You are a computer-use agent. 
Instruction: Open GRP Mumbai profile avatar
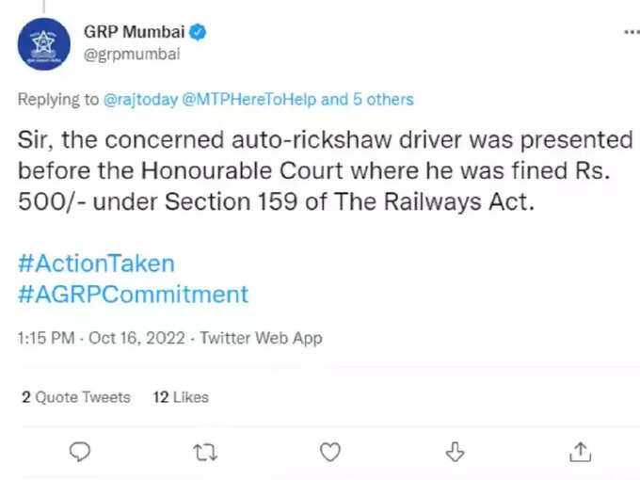tap(43, 44)
